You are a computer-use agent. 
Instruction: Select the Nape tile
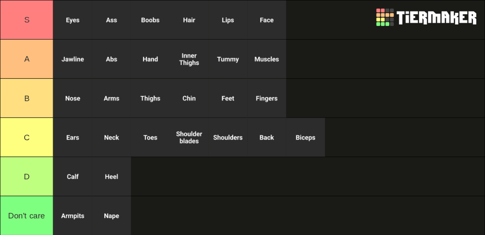click(x=111, y=215)
